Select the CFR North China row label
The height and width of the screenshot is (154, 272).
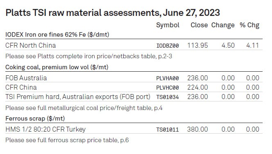point(31,45)
